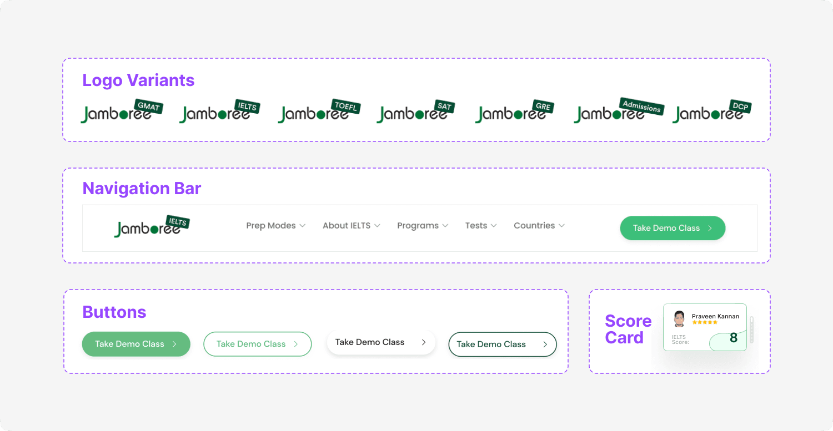833x431 pixels.
Task: Select the Jamboree Admissions logo variant
Action: click(619, 110)
